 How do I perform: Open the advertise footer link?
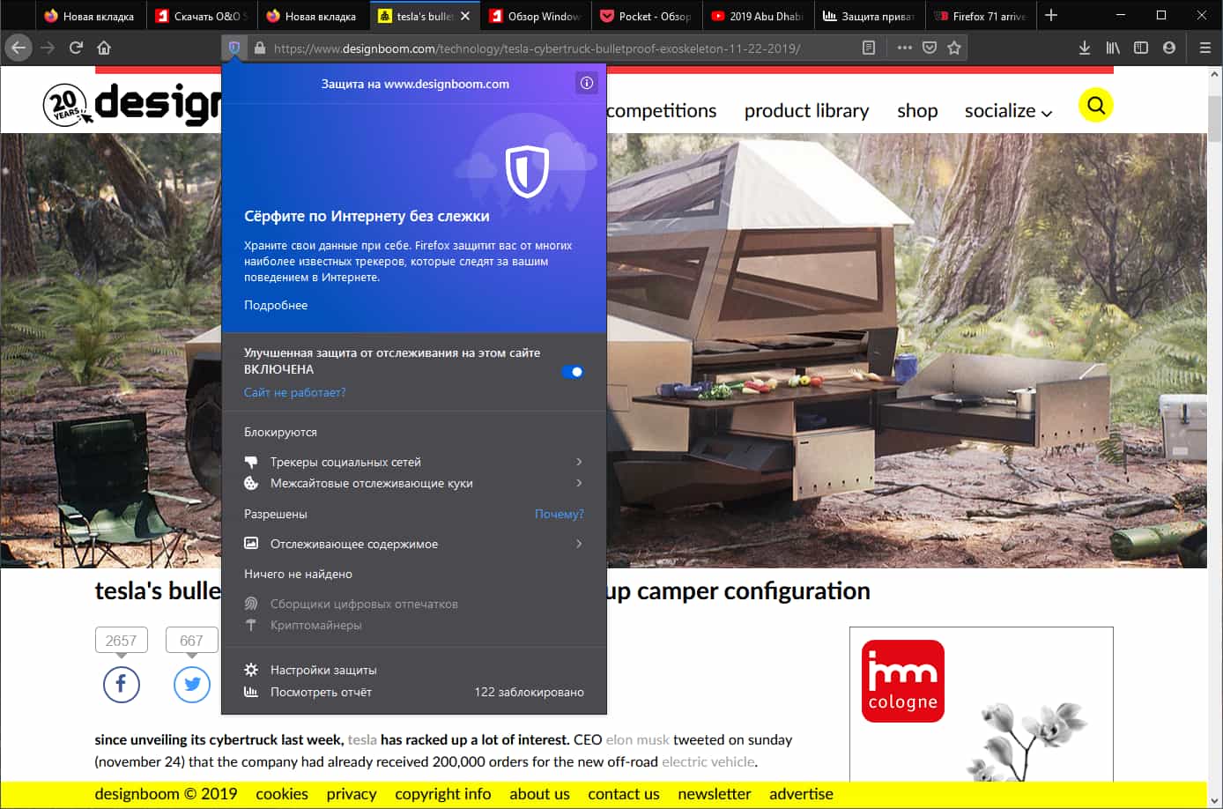801,794
